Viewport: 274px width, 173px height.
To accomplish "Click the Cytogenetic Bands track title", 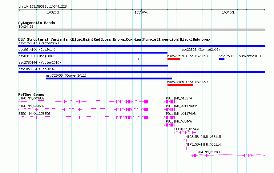I will click(x=37, y=23).
